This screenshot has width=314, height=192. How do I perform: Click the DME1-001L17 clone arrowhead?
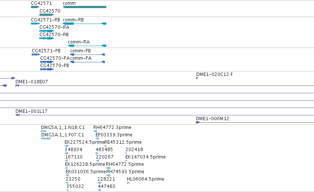pyautogui.click(x=17, y=115)
